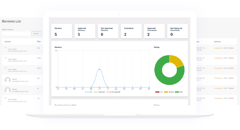Click the Search button in Reviews List
The height and width of the screenshot is (130, 240).
click(x=36, y=34)
